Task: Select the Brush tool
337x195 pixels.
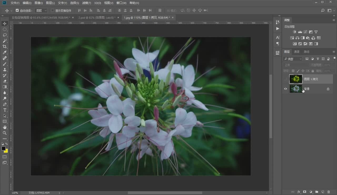Action: (x=5, y=64)
